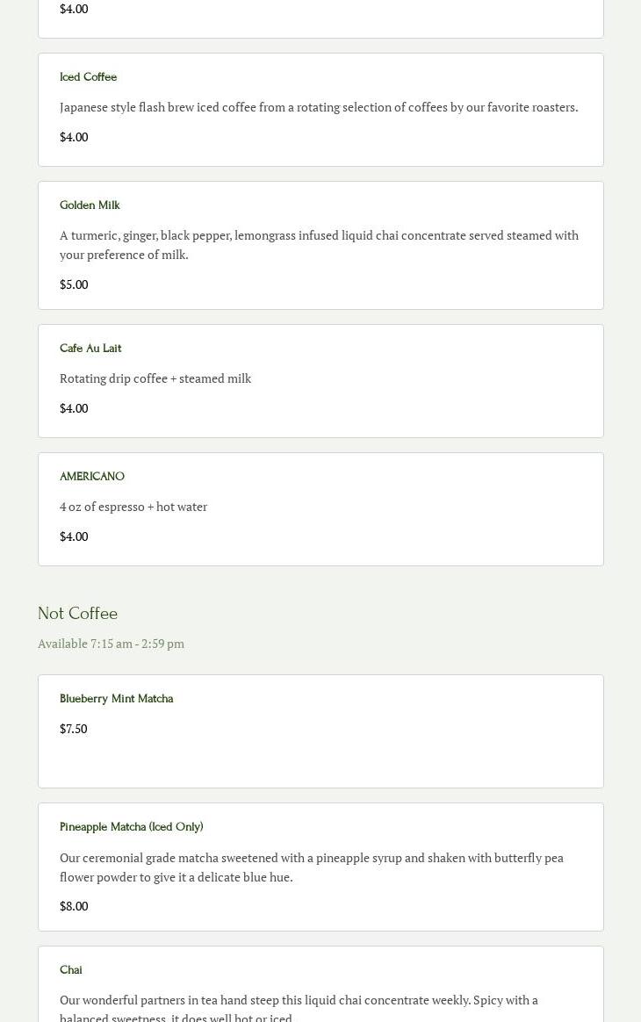Image resolution: width=641 pixels, height=1022 pixels.
Task: Click the $5.00 price for Golden Milk
Action: 74,284
